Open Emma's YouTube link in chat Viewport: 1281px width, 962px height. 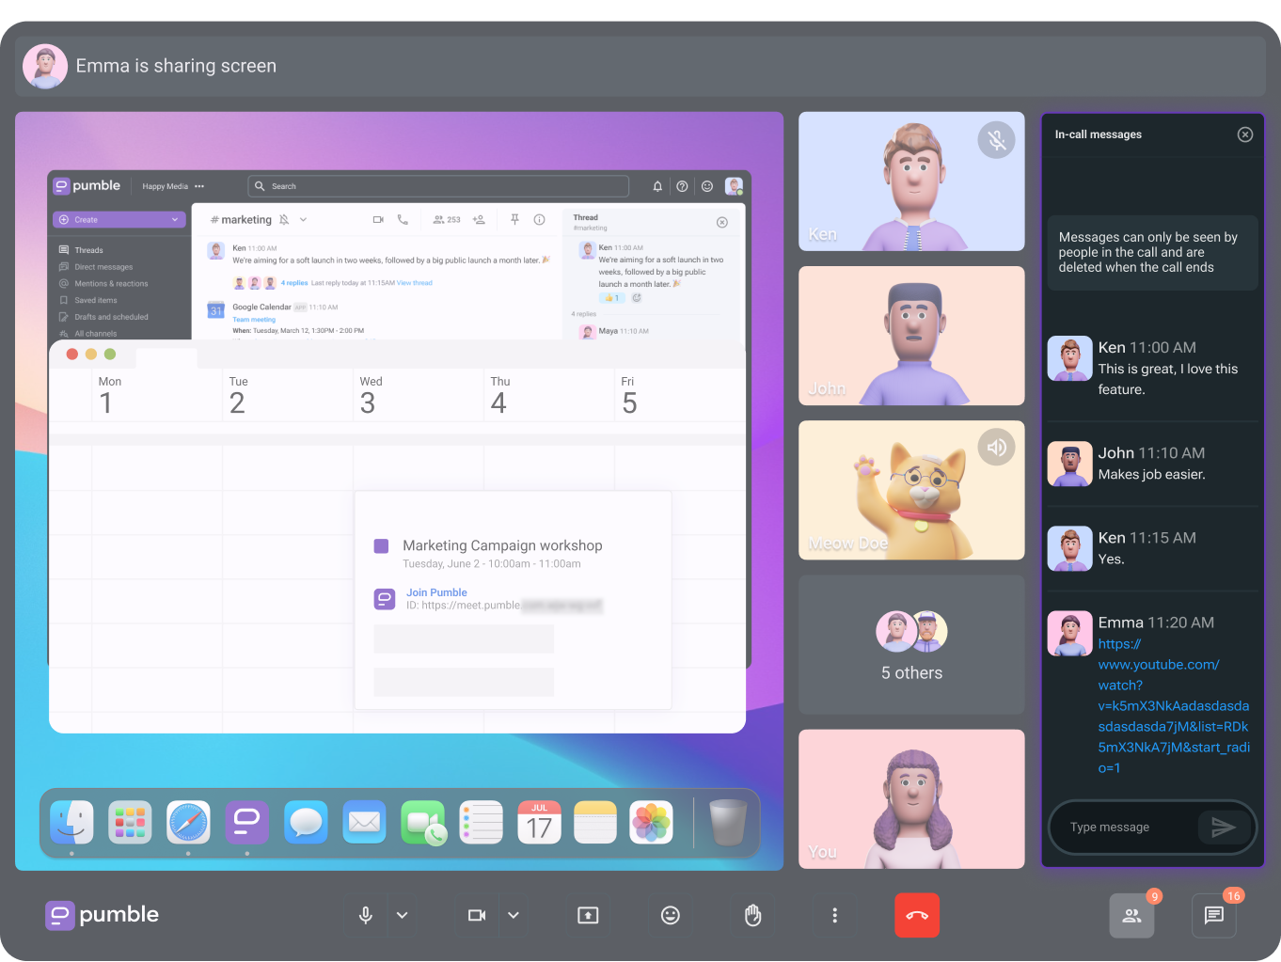coord(1174,706)
